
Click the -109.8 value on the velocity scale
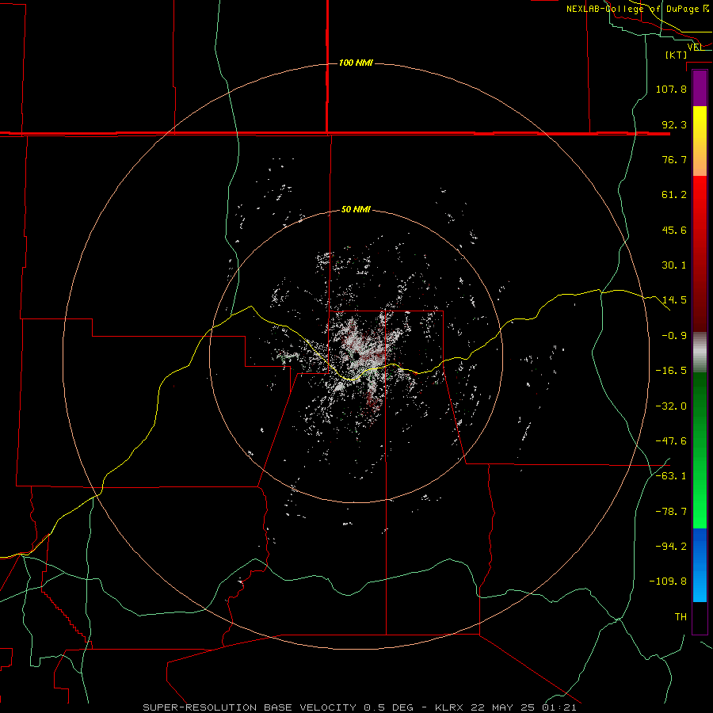tap(668, 581)
